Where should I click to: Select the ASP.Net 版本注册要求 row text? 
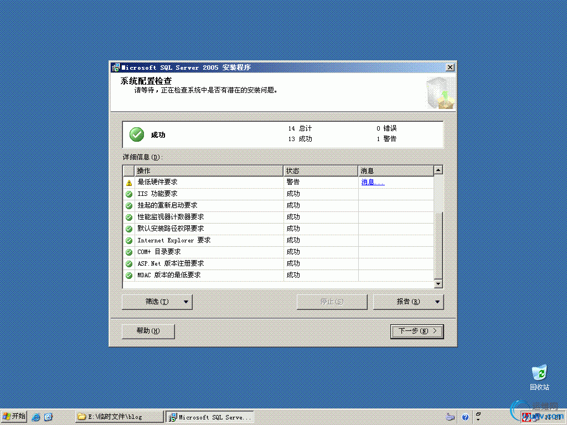pyautogui.click(x=171, y=263)
